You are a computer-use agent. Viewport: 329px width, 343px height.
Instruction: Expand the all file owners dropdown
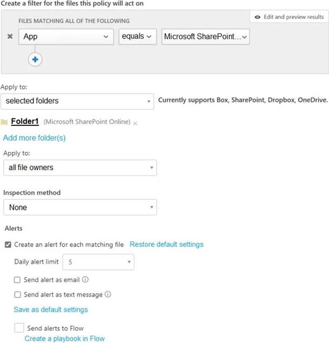tap(80, 167)
